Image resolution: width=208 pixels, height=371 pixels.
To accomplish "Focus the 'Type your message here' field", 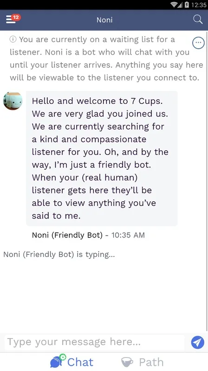I will (x=94, y=342).
